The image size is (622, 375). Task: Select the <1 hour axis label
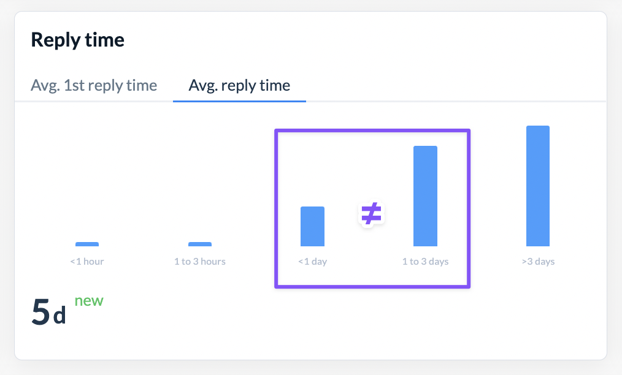point(87,261)
